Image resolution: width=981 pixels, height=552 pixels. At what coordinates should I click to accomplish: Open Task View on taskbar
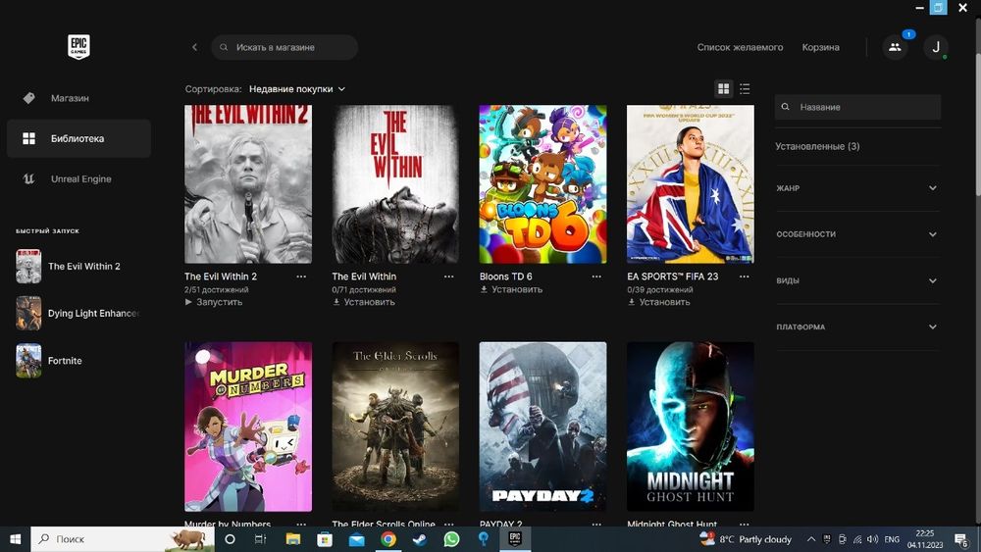[260, 539]
